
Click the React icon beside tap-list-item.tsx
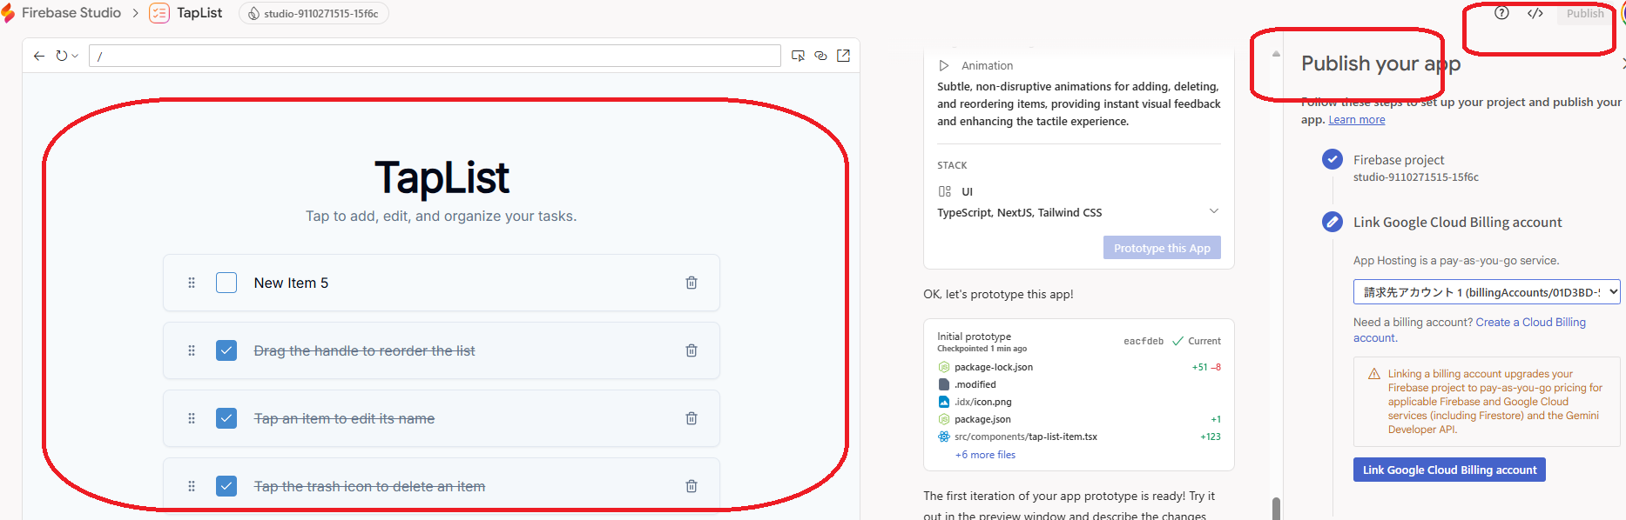[944, 437]
